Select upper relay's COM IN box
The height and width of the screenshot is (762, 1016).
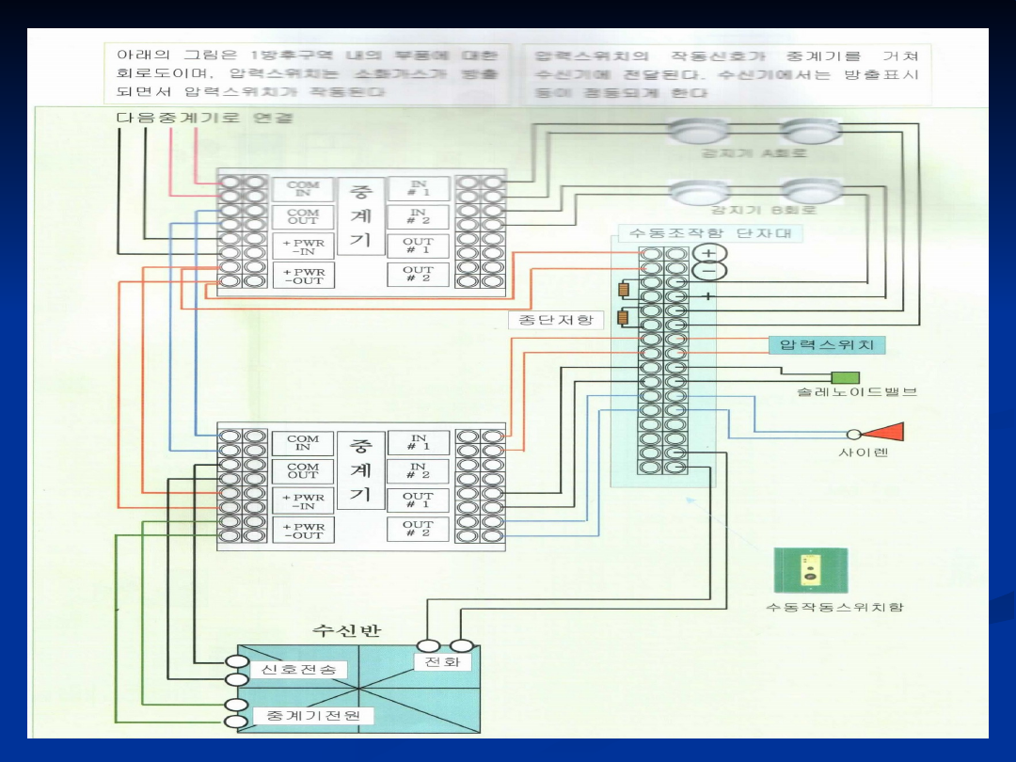tap(303, 189)
